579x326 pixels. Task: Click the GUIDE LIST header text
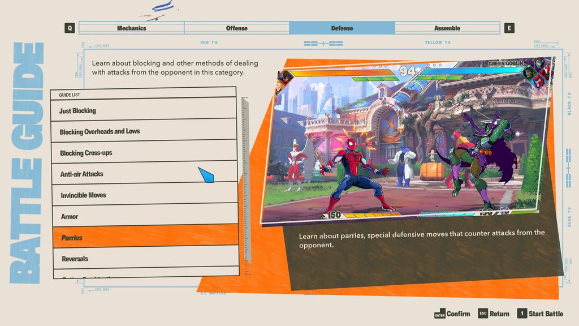[x=70, y=95]
